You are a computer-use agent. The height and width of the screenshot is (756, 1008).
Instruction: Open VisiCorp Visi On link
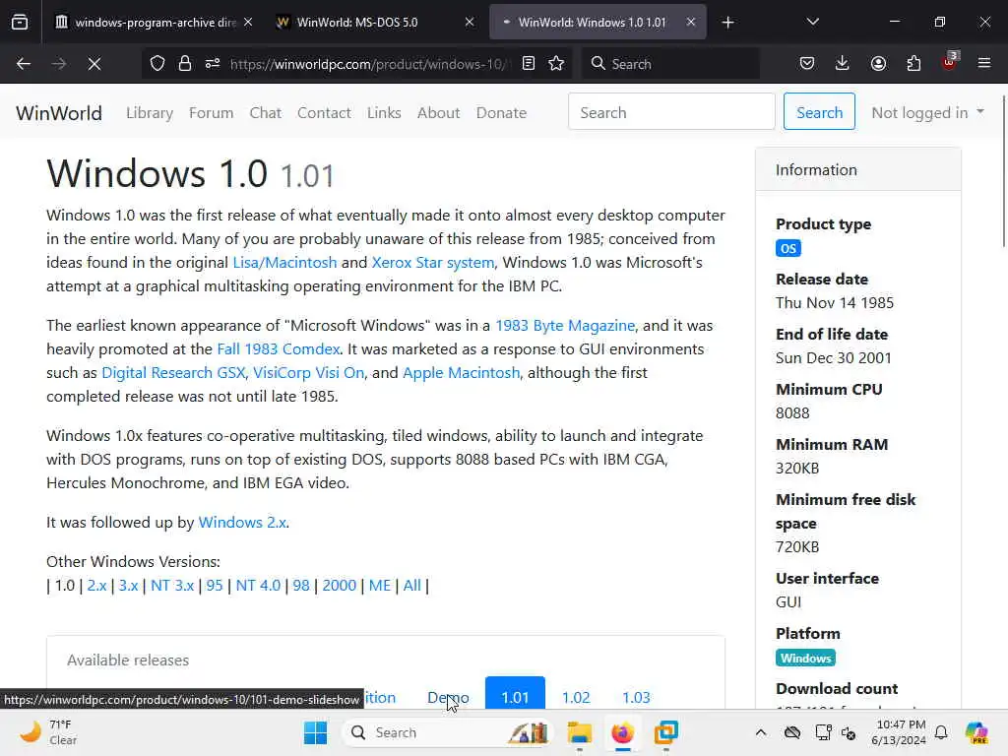(308, 373)
